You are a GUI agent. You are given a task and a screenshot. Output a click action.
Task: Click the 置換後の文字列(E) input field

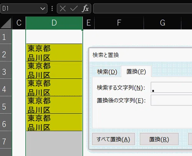tap(171, 100)
